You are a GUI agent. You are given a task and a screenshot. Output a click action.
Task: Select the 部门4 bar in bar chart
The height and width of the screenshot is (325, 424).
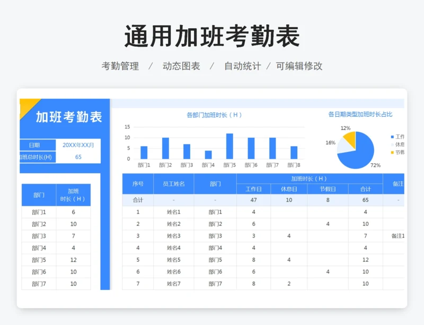tap(208, 155)
